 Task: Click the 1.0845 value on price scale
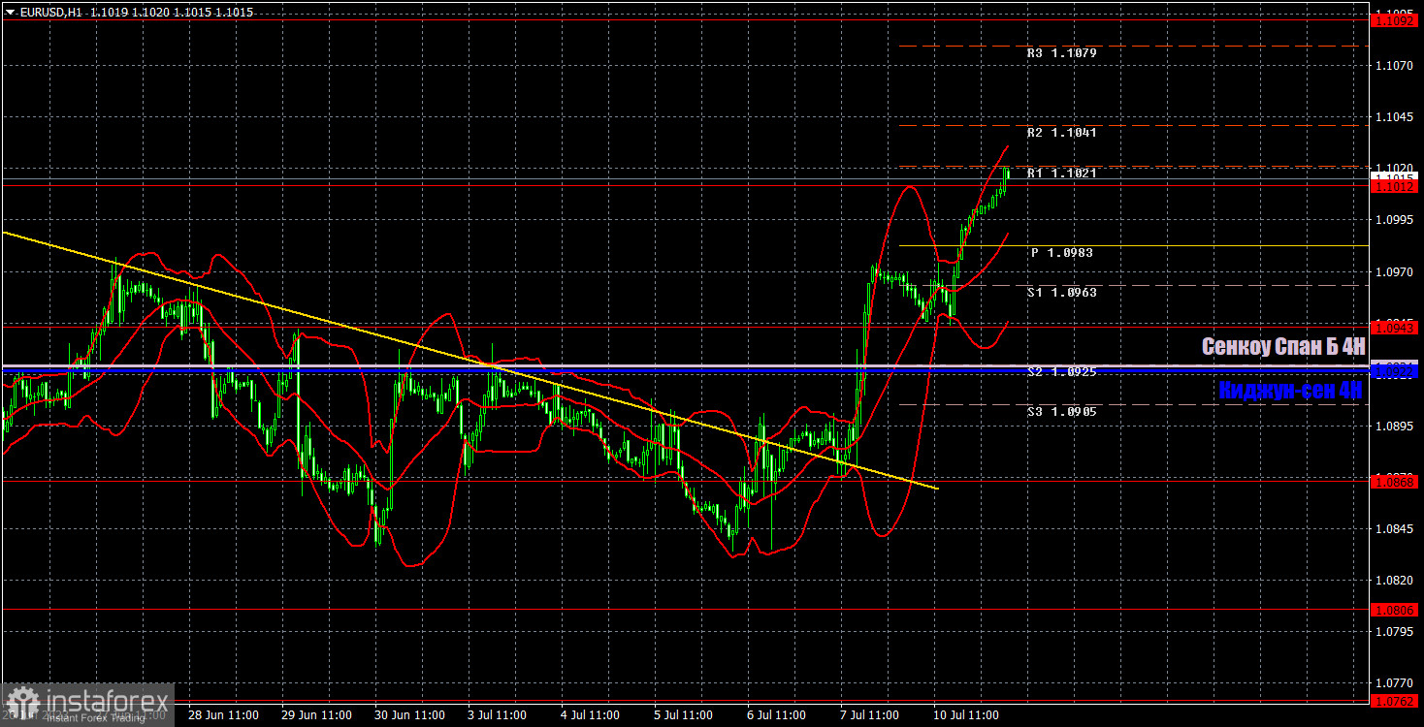click(1392, 528)
